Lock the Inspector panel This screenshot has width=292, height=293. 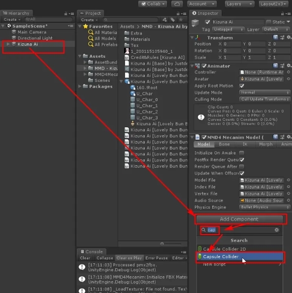pos(283,14)
